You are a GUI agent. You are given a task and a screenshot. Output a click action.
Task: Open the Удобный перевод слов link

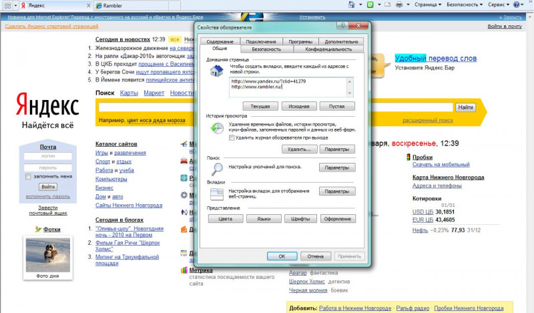point(436,58)
